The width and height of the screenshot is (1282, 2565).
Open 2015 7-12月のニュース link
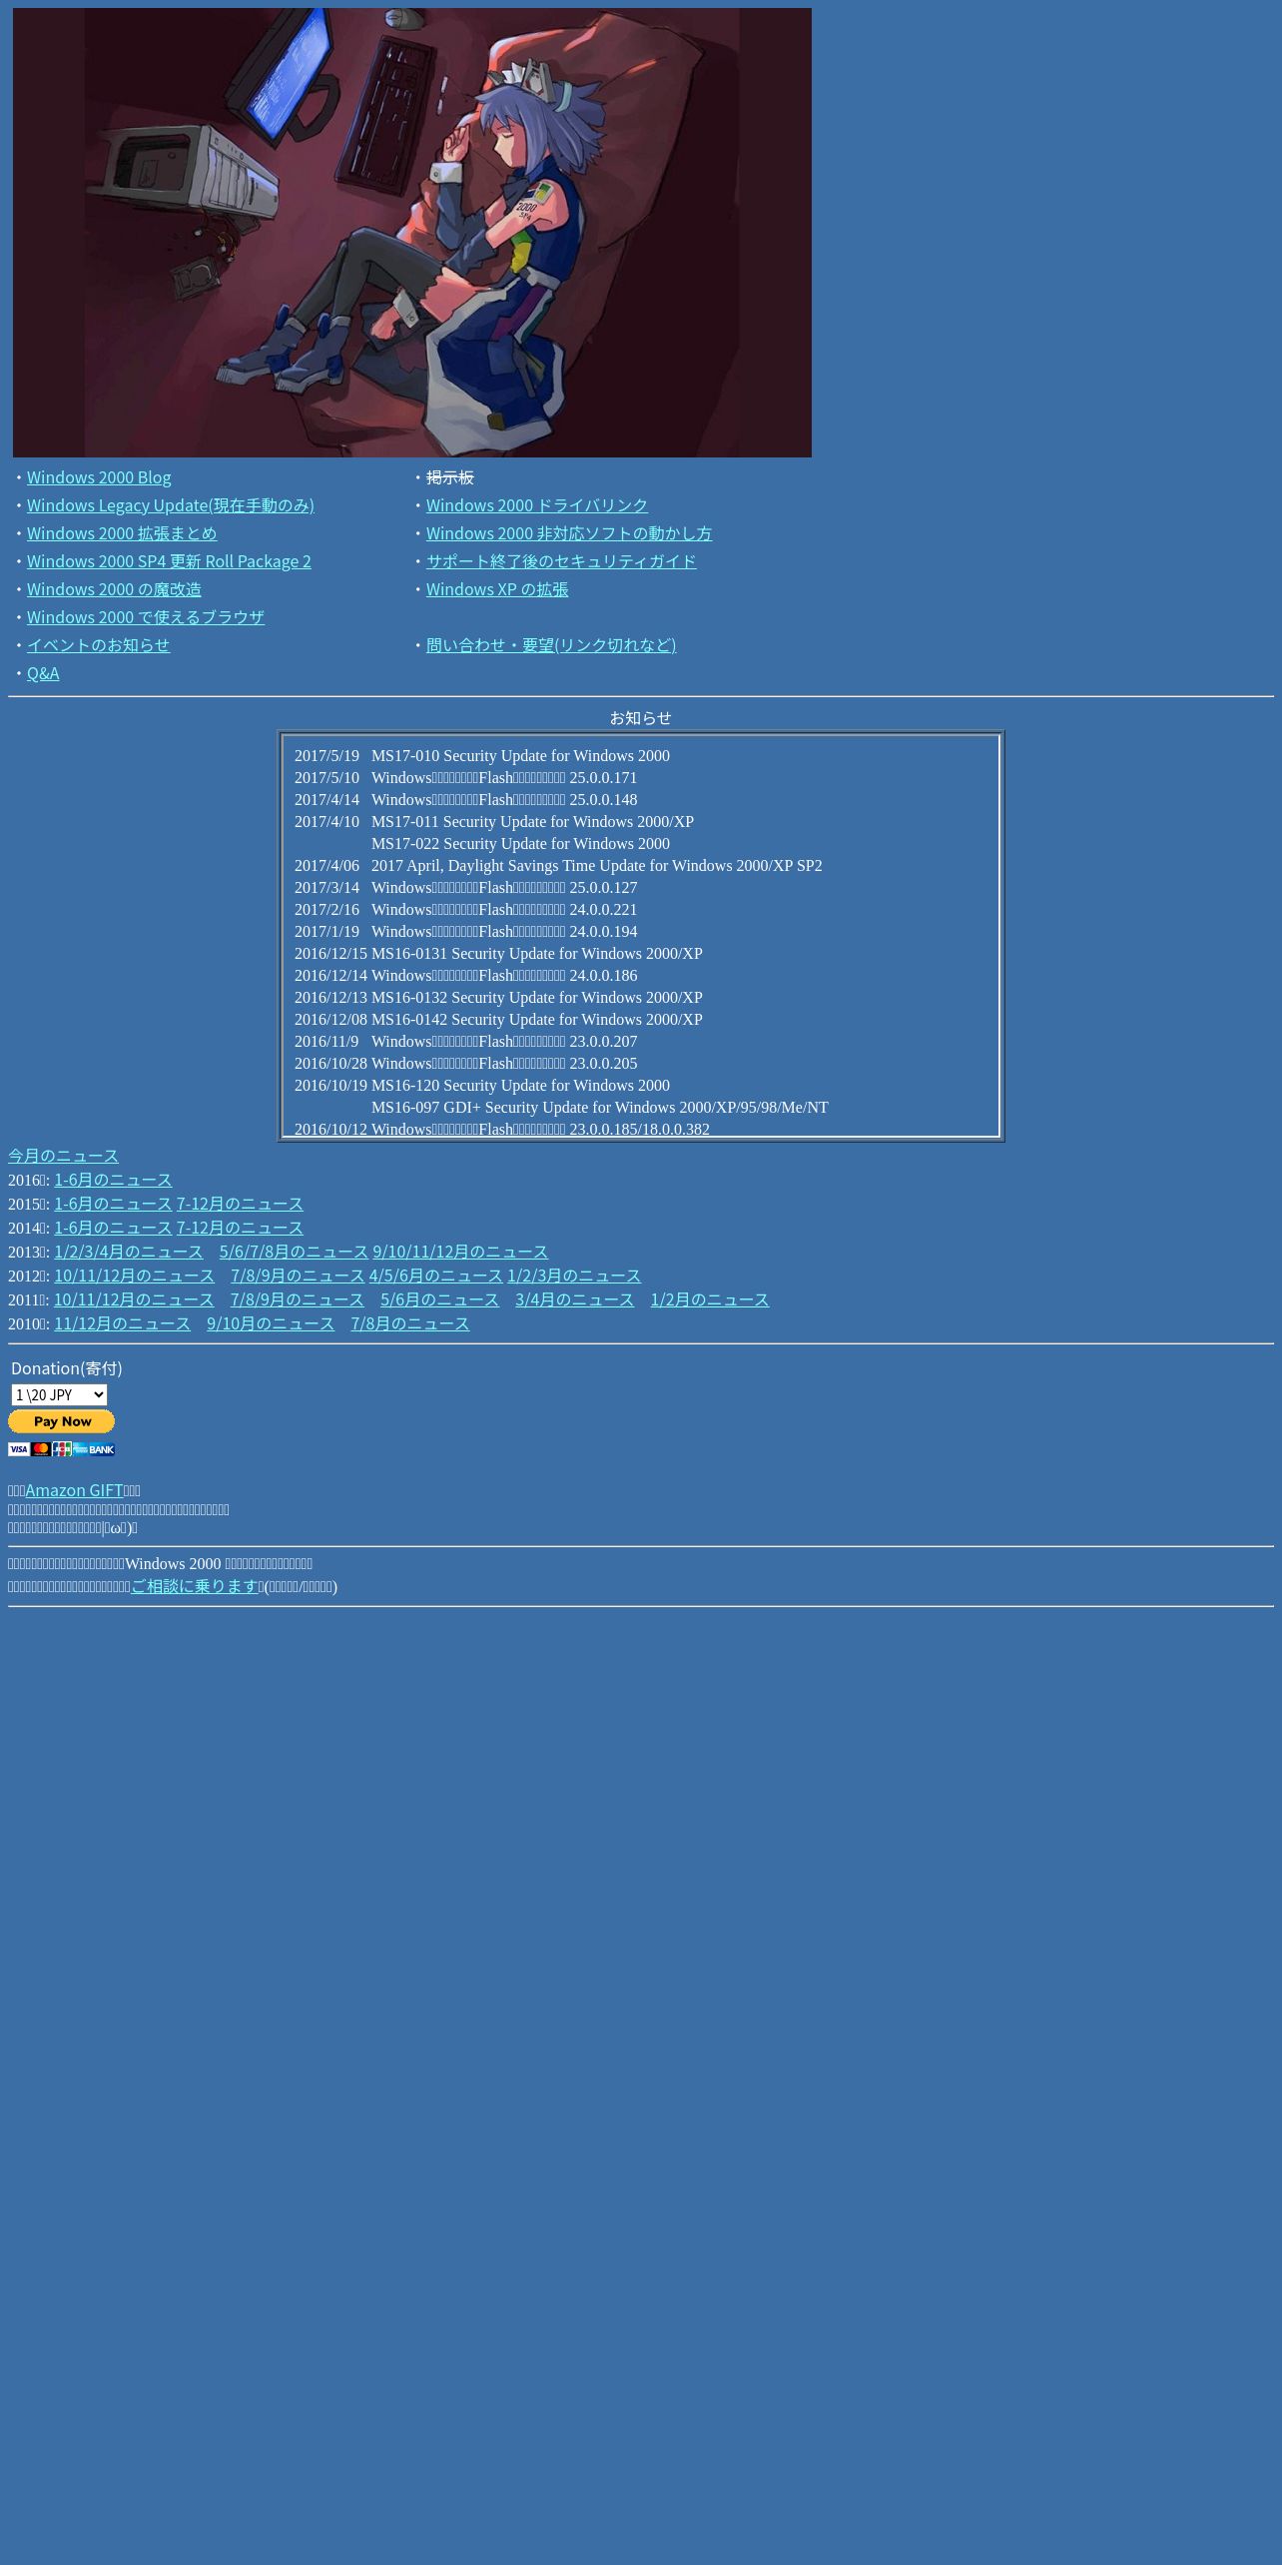click(240, 1204)
